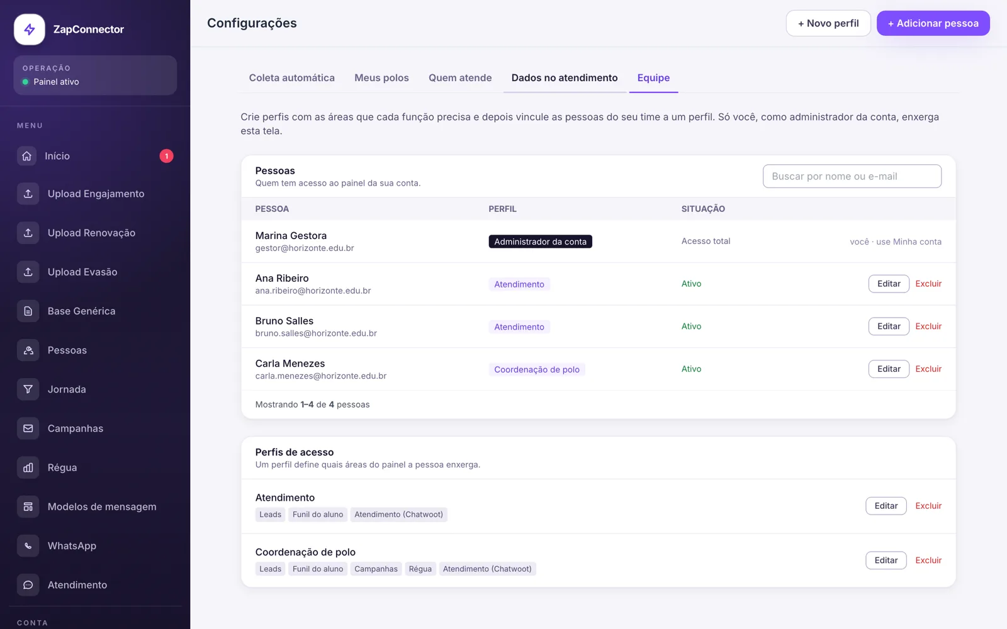
Task: Click the red notification badge on Início
Action: coord(166,156)
